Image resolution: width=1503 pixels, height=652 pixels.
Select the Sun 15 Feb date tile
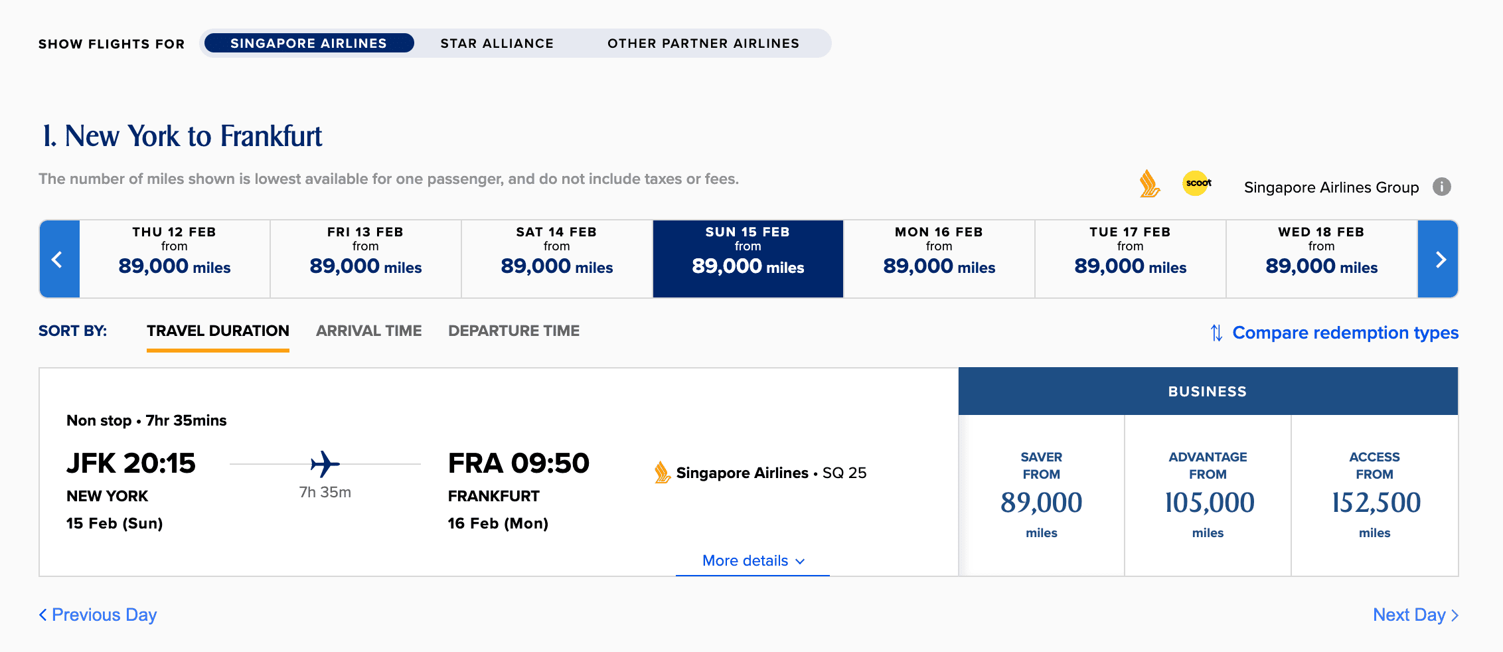click(748, 258)
